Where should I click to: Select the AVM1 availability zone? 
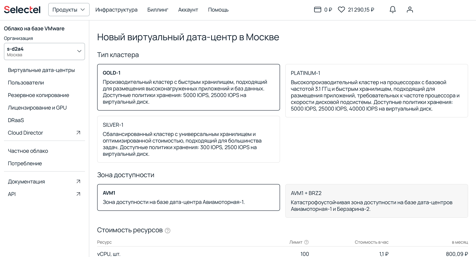pos(188,197)
